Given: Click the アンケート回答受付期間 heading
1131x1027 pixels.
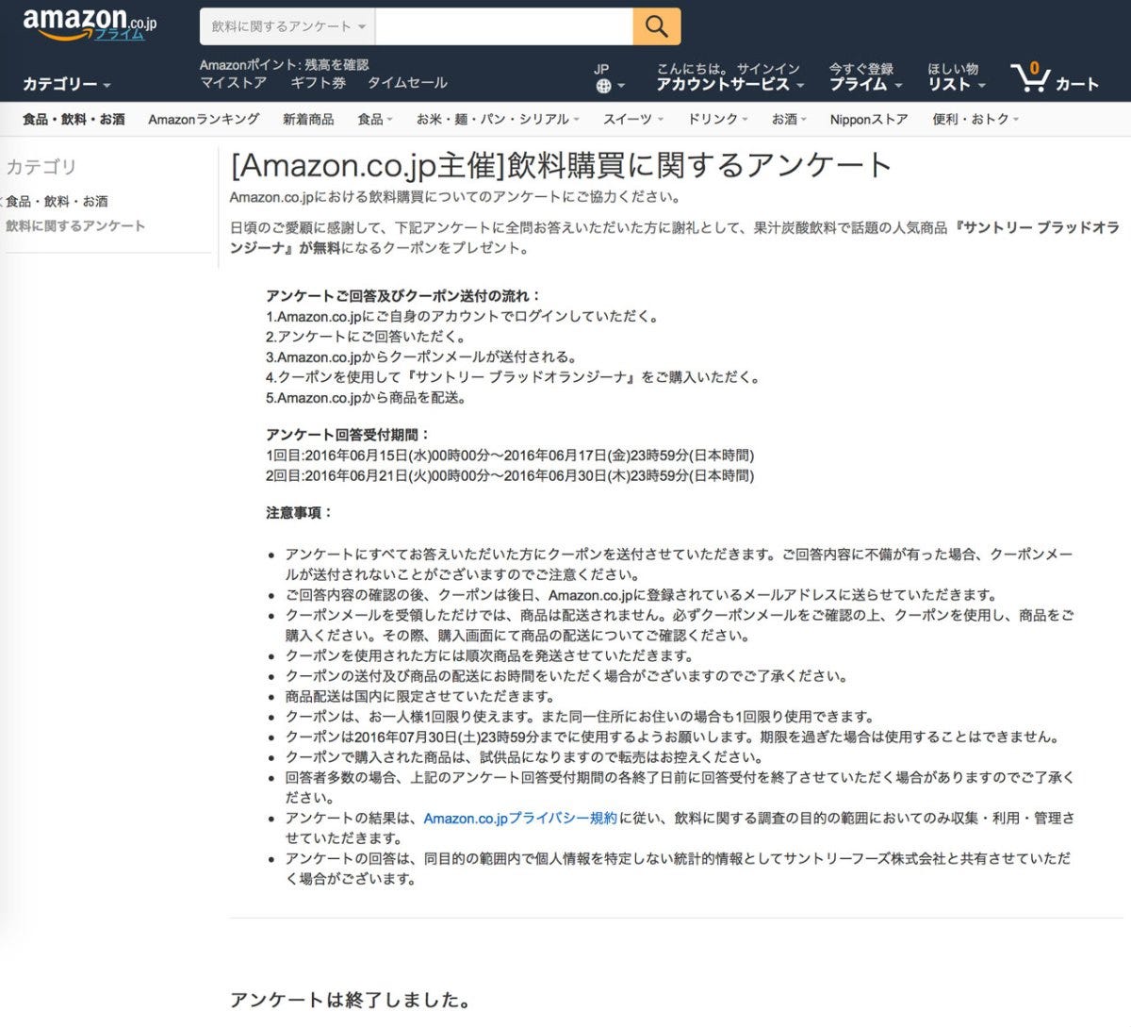Looking at the screenshot, I should point(348,435).
